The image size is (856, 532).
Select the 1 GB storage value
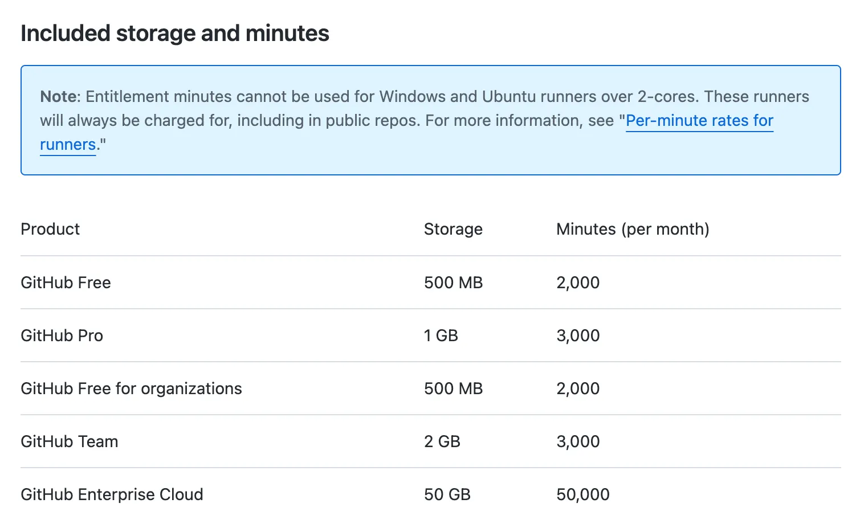point(441,335)
